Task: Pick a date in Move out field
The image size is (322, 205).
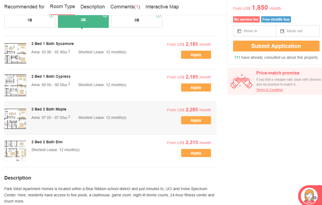Action: coord(298,31)
